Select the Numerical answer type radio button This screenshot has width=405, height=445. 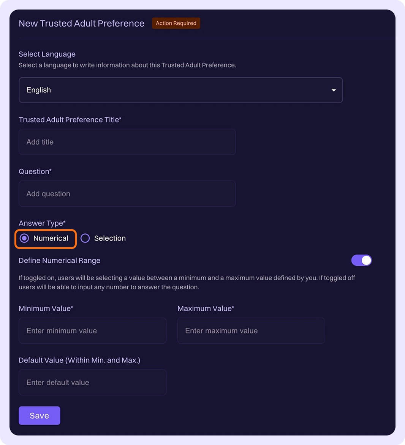tap(25, 238)
